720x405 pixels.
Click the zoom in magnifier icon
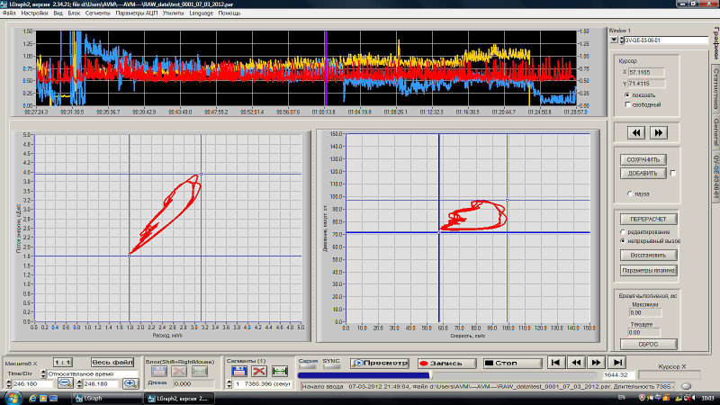coord(129,382)
